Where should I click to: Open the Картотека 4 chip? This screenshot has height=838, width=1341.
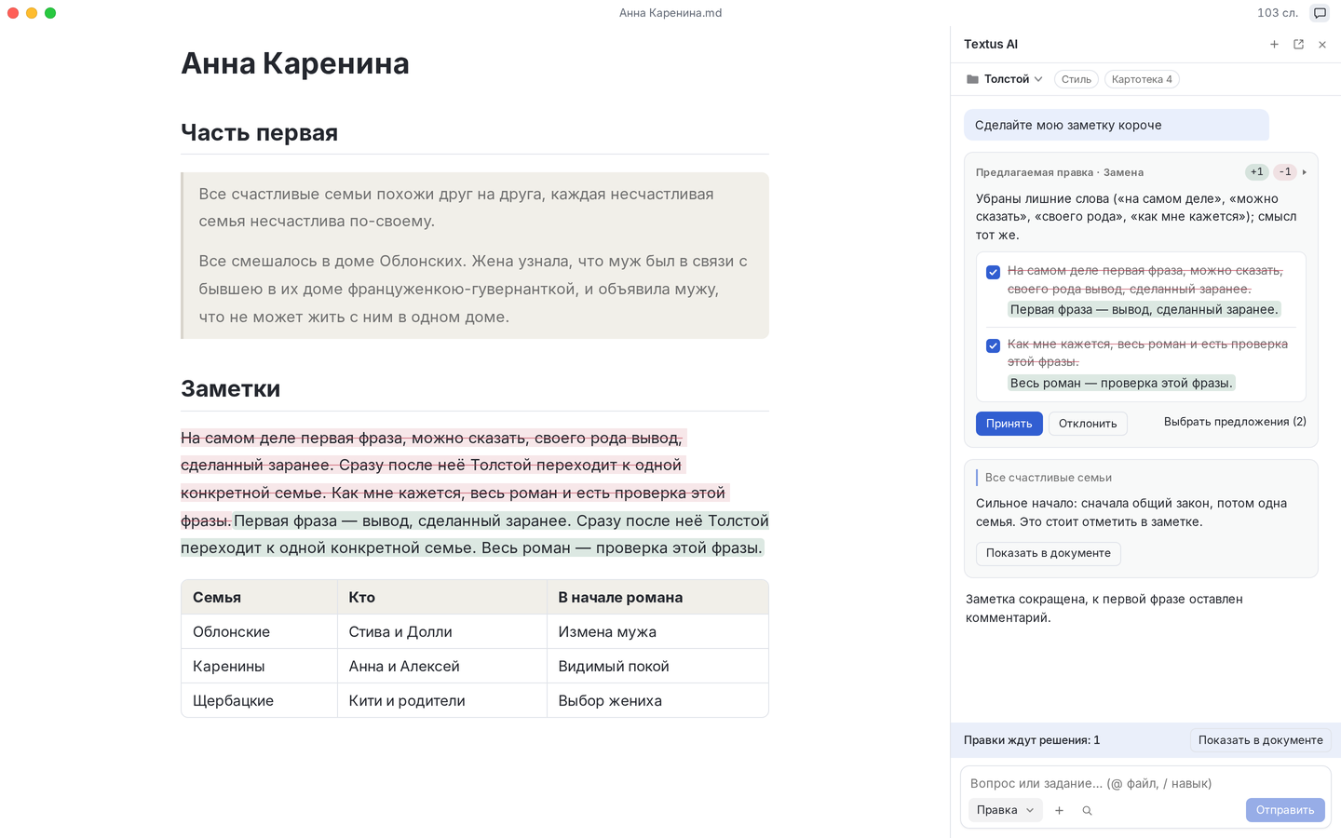[1142, 79]
